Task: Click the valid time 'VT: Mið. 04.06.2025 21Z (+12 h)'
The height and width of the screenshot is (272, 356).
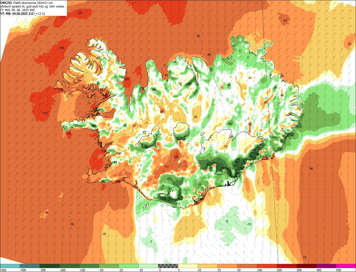Action: pyautogui.click(x=23, y=13)
